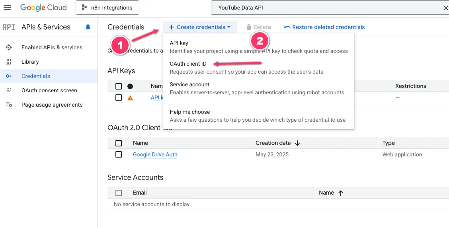This screenshot has width=449, height=228.
Task: Click the Creation date down arrow sort icon
Action: [297, 143]
